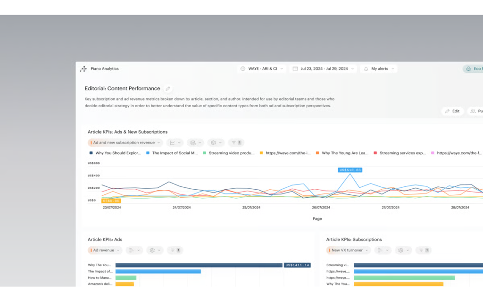The width and height of the screenshot is (483, 302).
Task: Open the New VX turnover metric dropdown
Action: [x=349, y=250]
